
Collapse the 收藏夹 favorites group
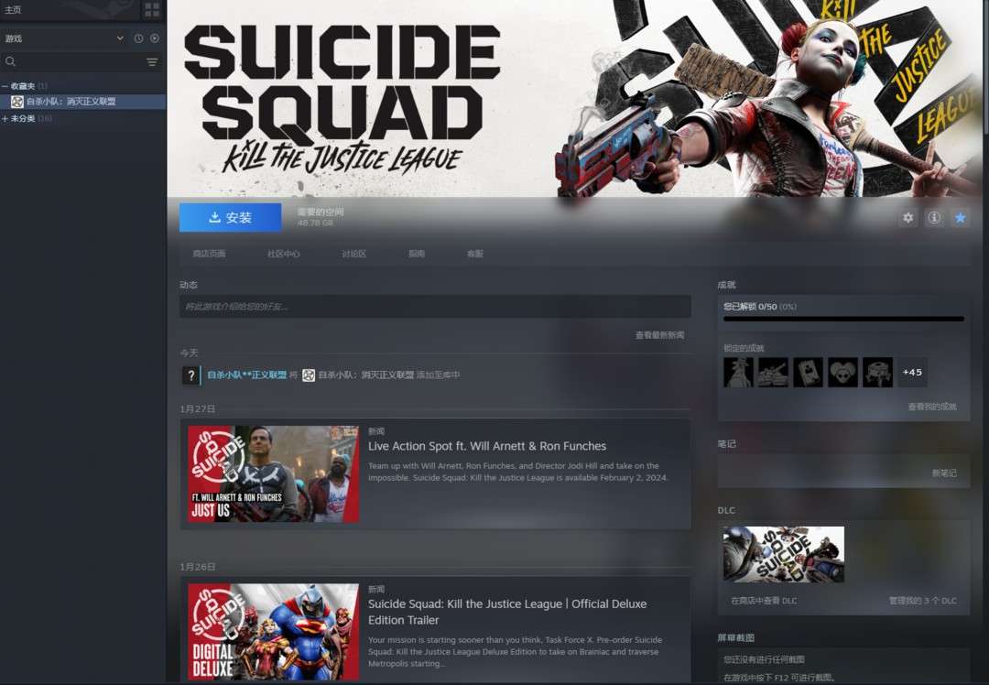coord(5,86)
